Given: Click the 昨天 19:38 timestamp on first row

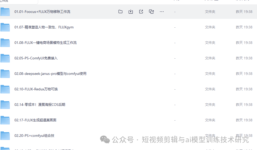Looking at the screenshot, I should [x=244, y=11].
